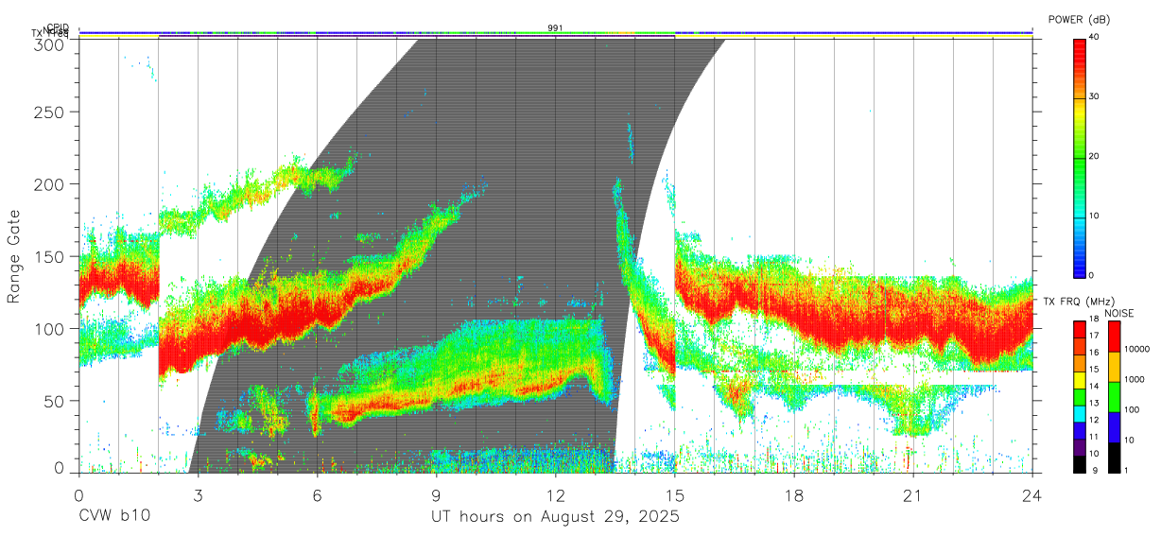Viewport: 1161px width, 536px height.
Task: Click the CPID row label at top left
Action: (58, 27)
